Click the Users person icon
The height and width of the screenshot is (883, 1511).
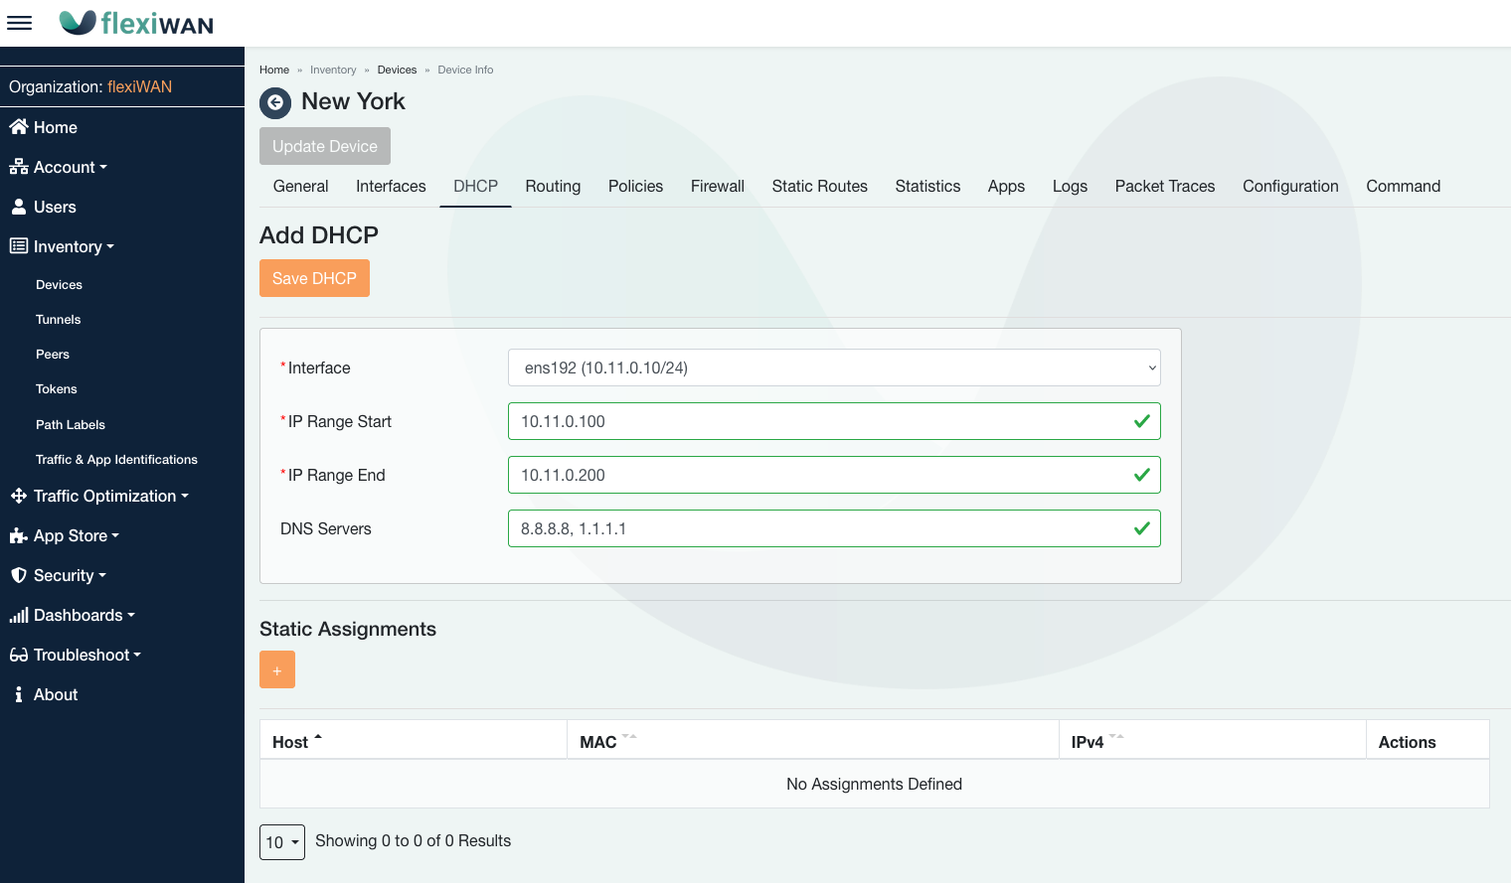coord(19,207)
